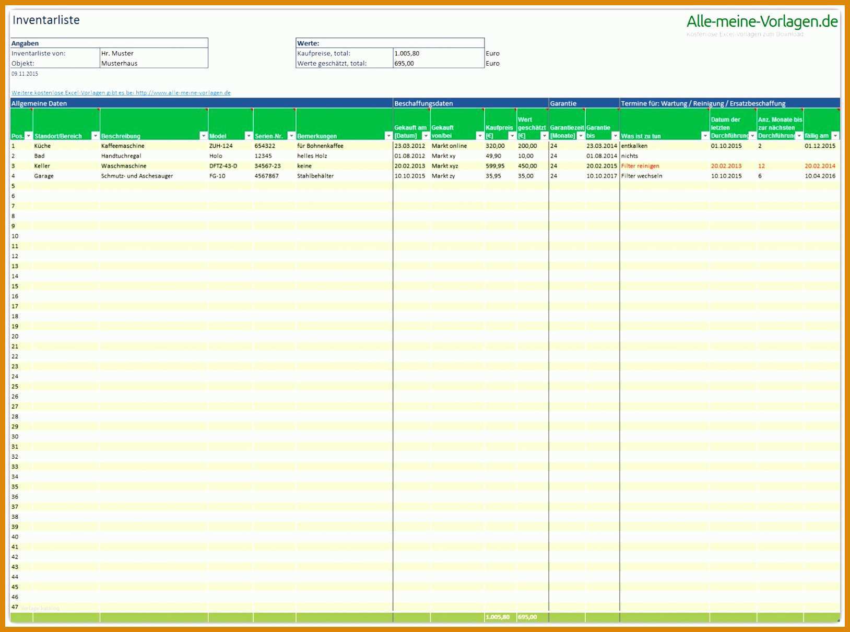This screenshot has height=632, width=850.
Task: Click the date '09.11.2015' below Angaben
Action: pyautogui.click(x=25, y=74)
